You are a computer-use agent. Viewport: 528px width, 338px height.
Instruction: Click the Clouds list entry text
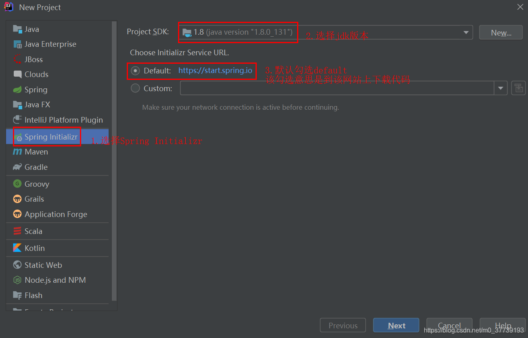(x=36, y=74)
